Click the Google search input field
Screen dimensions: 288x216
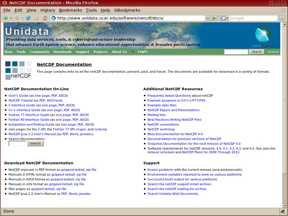253,18
